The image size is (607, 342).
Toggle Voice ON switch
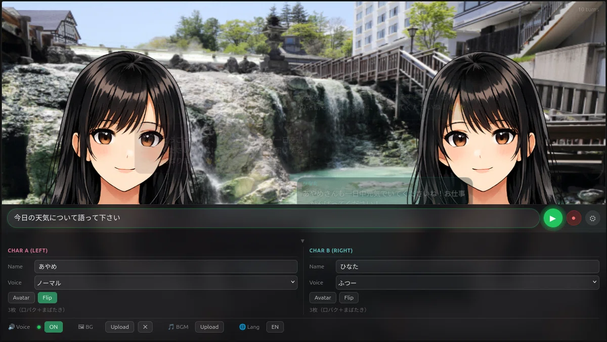pos(54,327)
